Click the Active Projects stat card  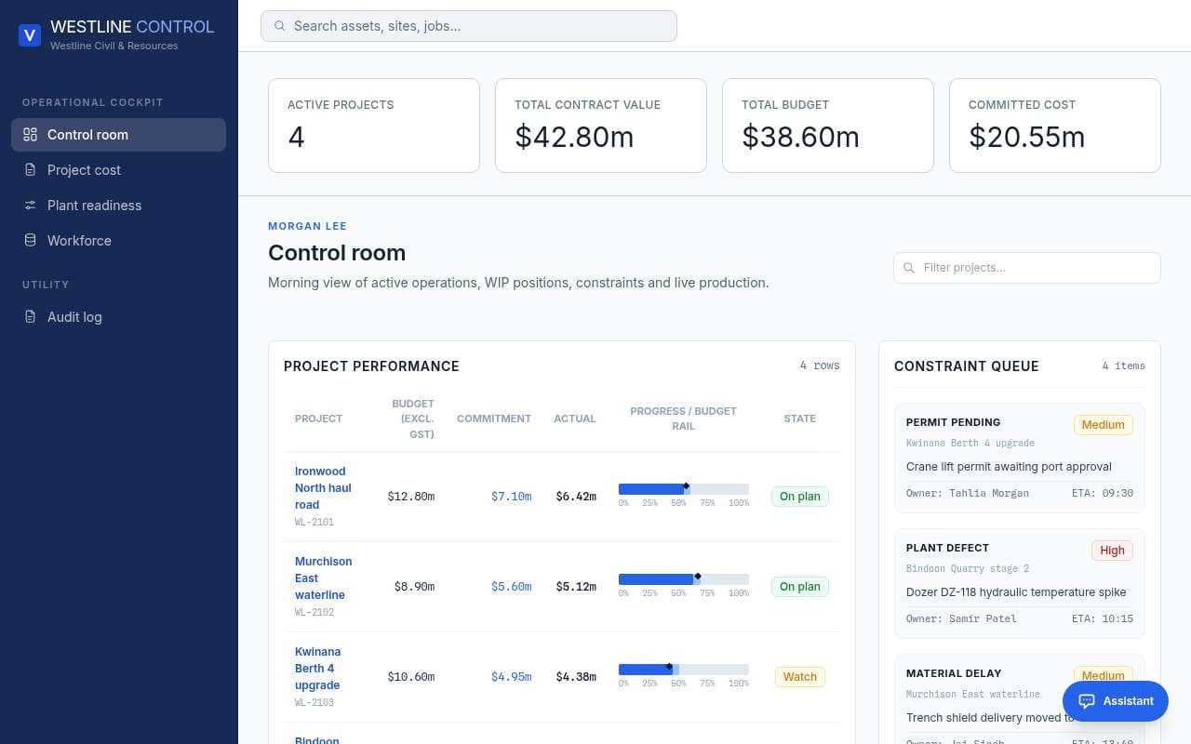point(374,126)
